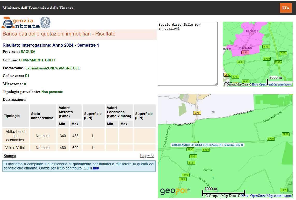Open the Legenda link
Screen dimensions: 296x200
pos(147,156)
